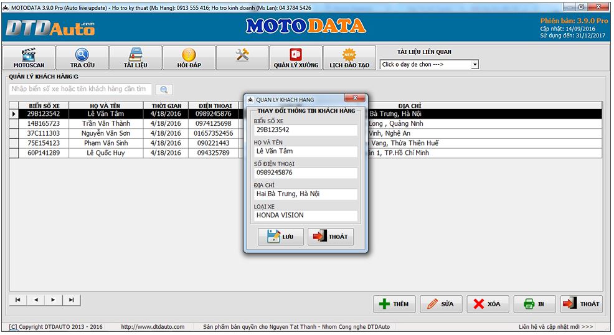This screenshot has width=614, height=335.
Task: Select plate 75E154123 cell
Action: pyautogui.click(x=44, y=143)
